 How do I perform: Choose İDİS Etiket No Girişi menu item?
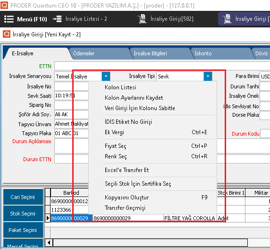(152, 122)
